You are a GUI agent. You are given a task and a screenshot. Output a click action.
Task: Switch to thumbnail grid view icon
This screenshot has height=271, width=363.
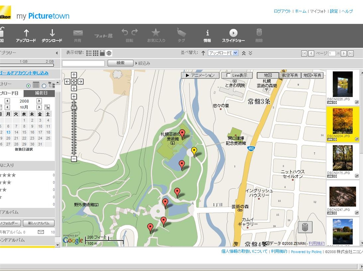[x=96, y=53]
